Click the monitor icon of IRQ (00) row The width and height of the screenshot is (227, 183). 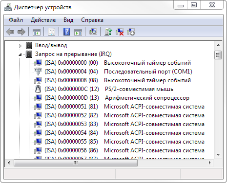click(38, 63)
